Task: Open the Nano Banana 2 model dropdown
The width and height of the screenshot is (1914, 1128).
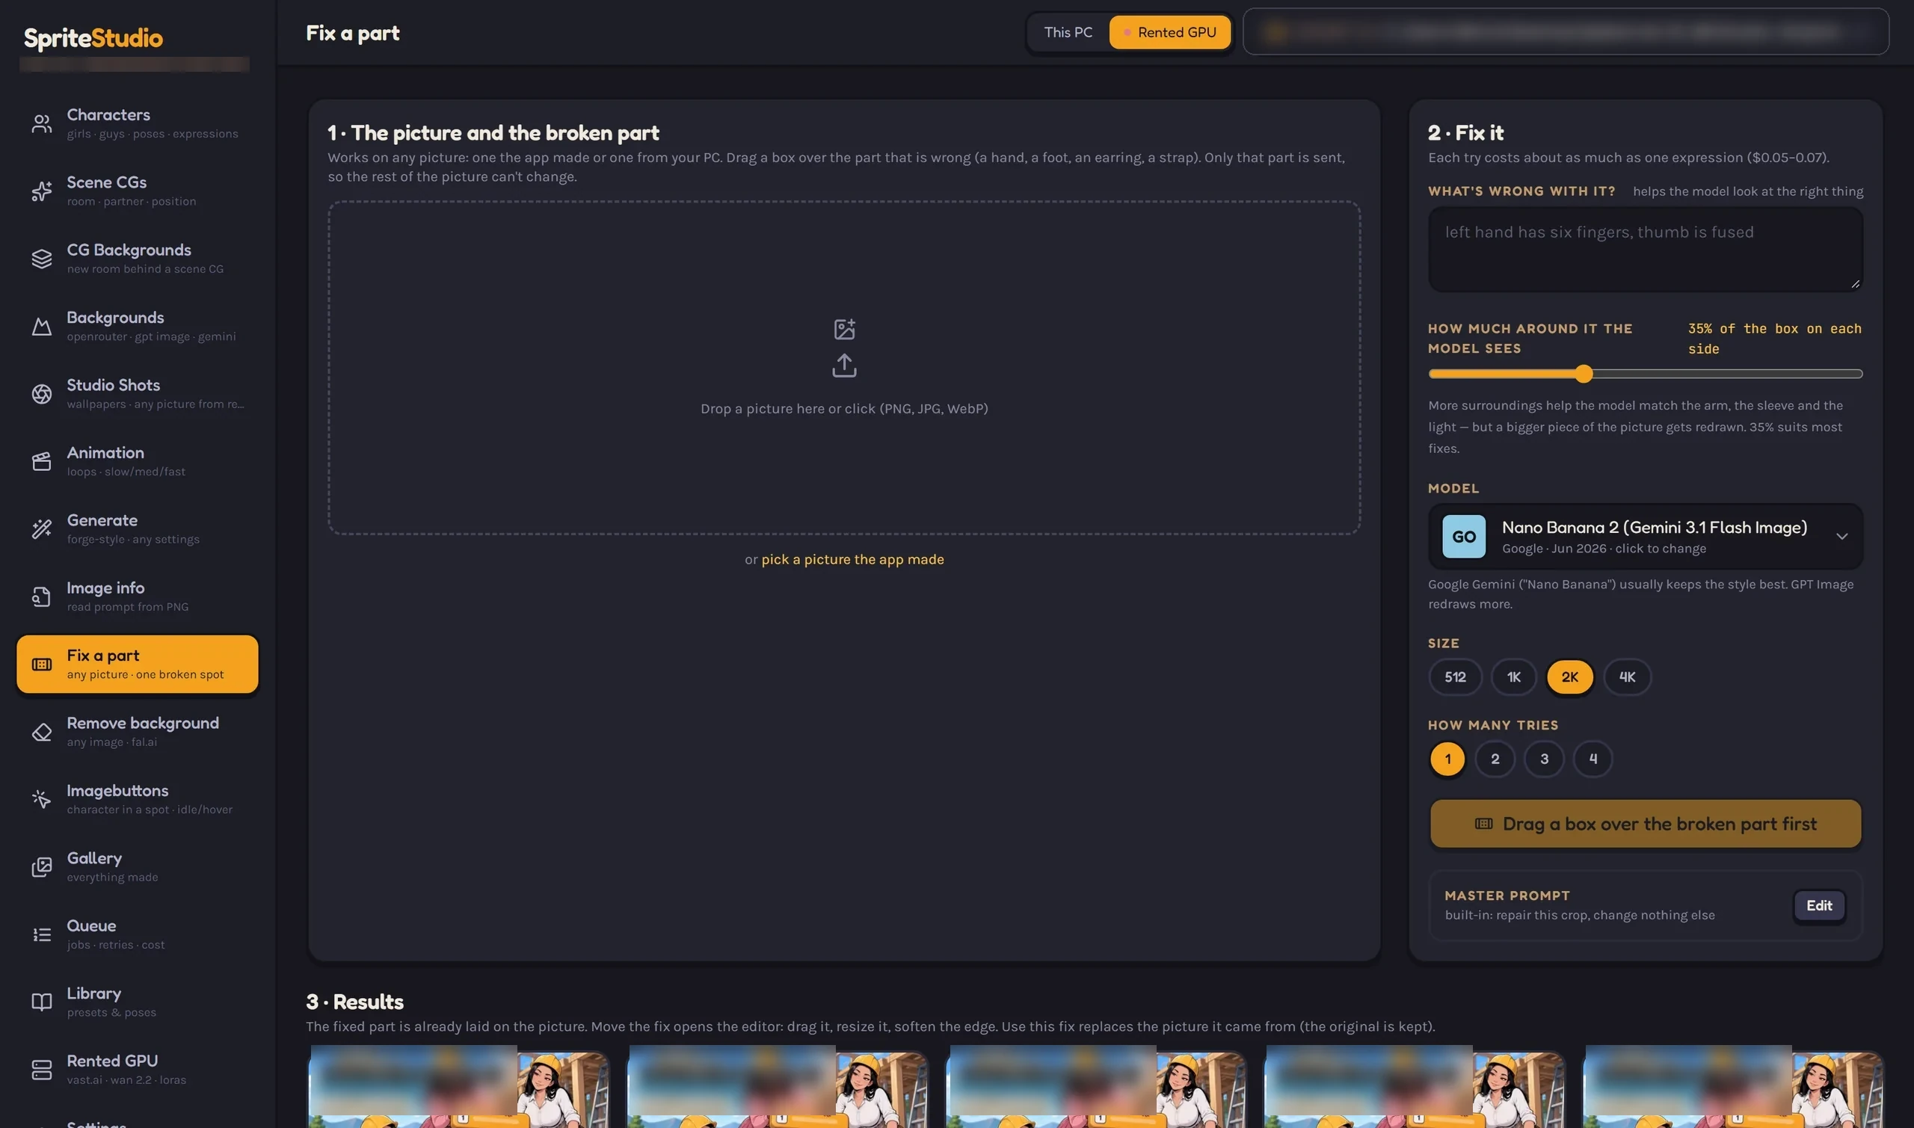Action: click(x=1645, y=537)
